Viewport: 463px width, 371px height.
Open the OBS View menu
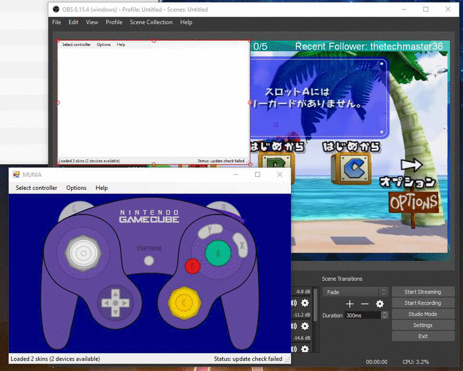point(92,22)
